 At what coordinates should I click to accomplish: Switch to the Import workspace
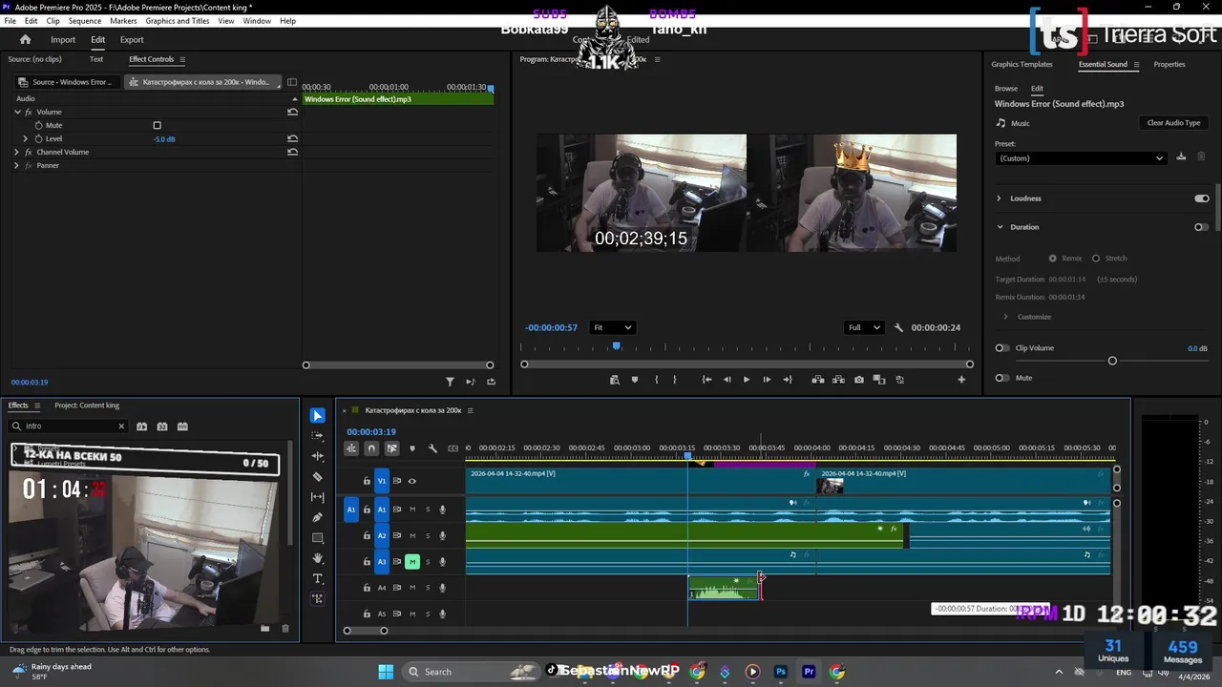pyautogui.click(x=63, y=39)
